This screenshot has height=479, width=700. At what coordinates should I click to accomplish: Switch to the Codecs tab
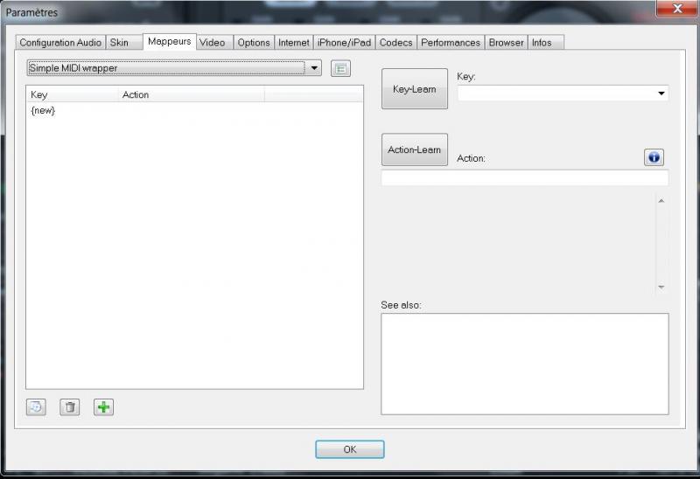(396, 42)
